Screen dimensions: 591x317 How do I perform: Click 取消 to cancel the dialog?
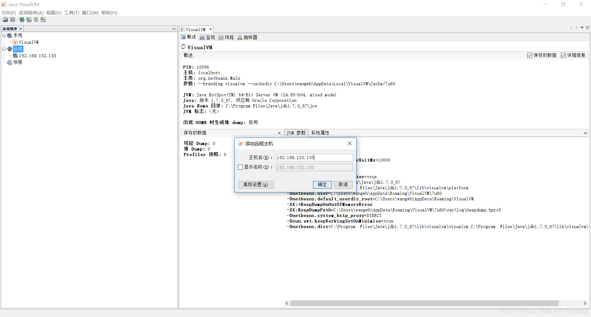(x=343, y=184)
